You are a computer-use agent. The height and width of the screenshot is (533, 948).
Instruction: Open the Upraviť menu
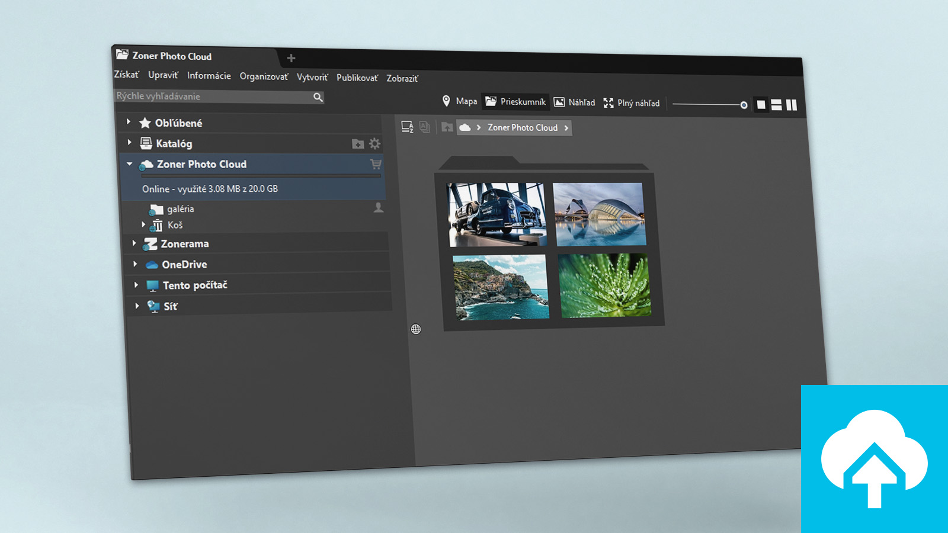[163, 75]
